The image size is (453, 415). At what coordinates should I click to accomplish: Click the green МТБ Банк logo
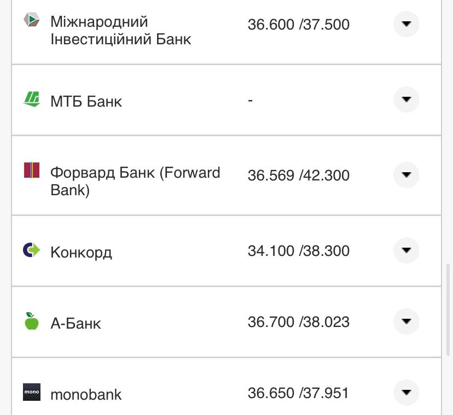point(32,98)
